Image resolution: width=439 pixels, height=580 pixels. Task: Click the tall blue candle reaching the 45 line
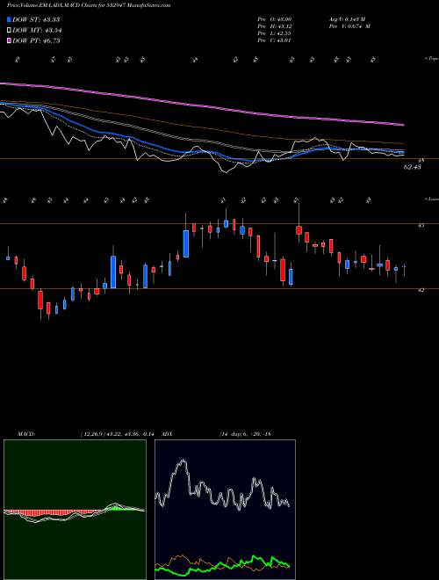(186, 243)
